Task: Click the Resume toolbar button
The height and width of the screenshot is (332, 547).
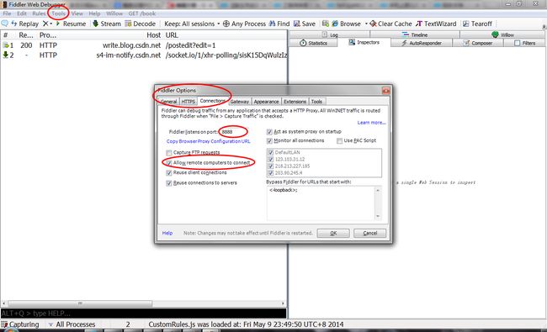Action: coord(71,24)
